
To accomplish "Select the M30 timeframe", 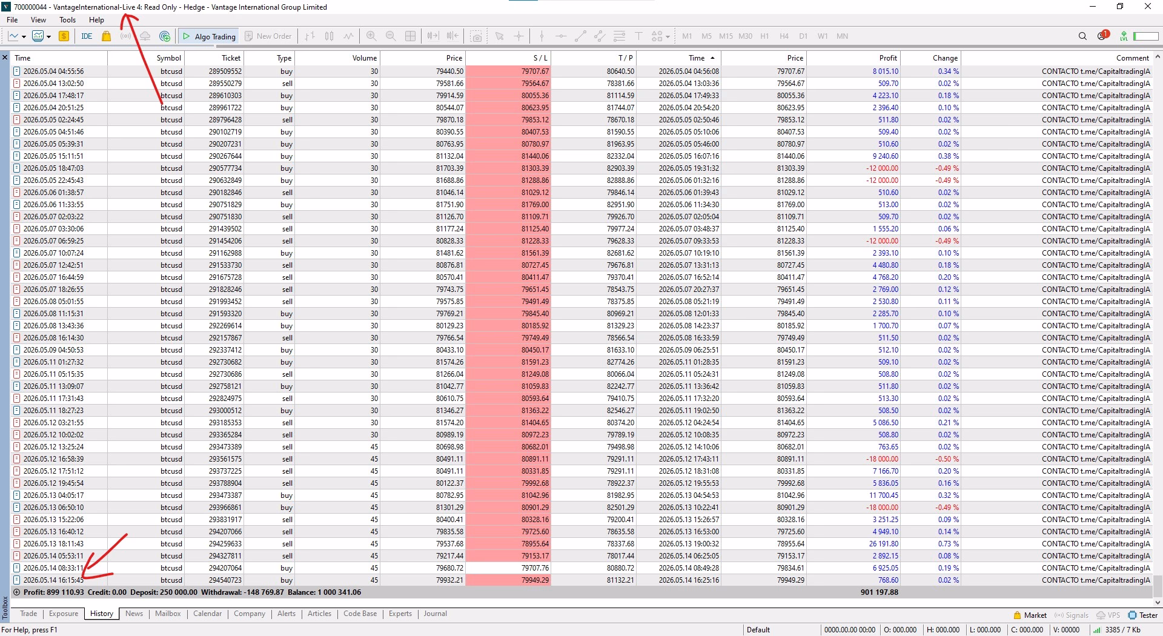I will tap(745, 36).
